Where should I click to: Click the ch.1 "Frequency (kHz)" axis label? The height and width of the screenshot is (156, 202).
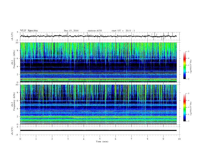click(14, 59)
